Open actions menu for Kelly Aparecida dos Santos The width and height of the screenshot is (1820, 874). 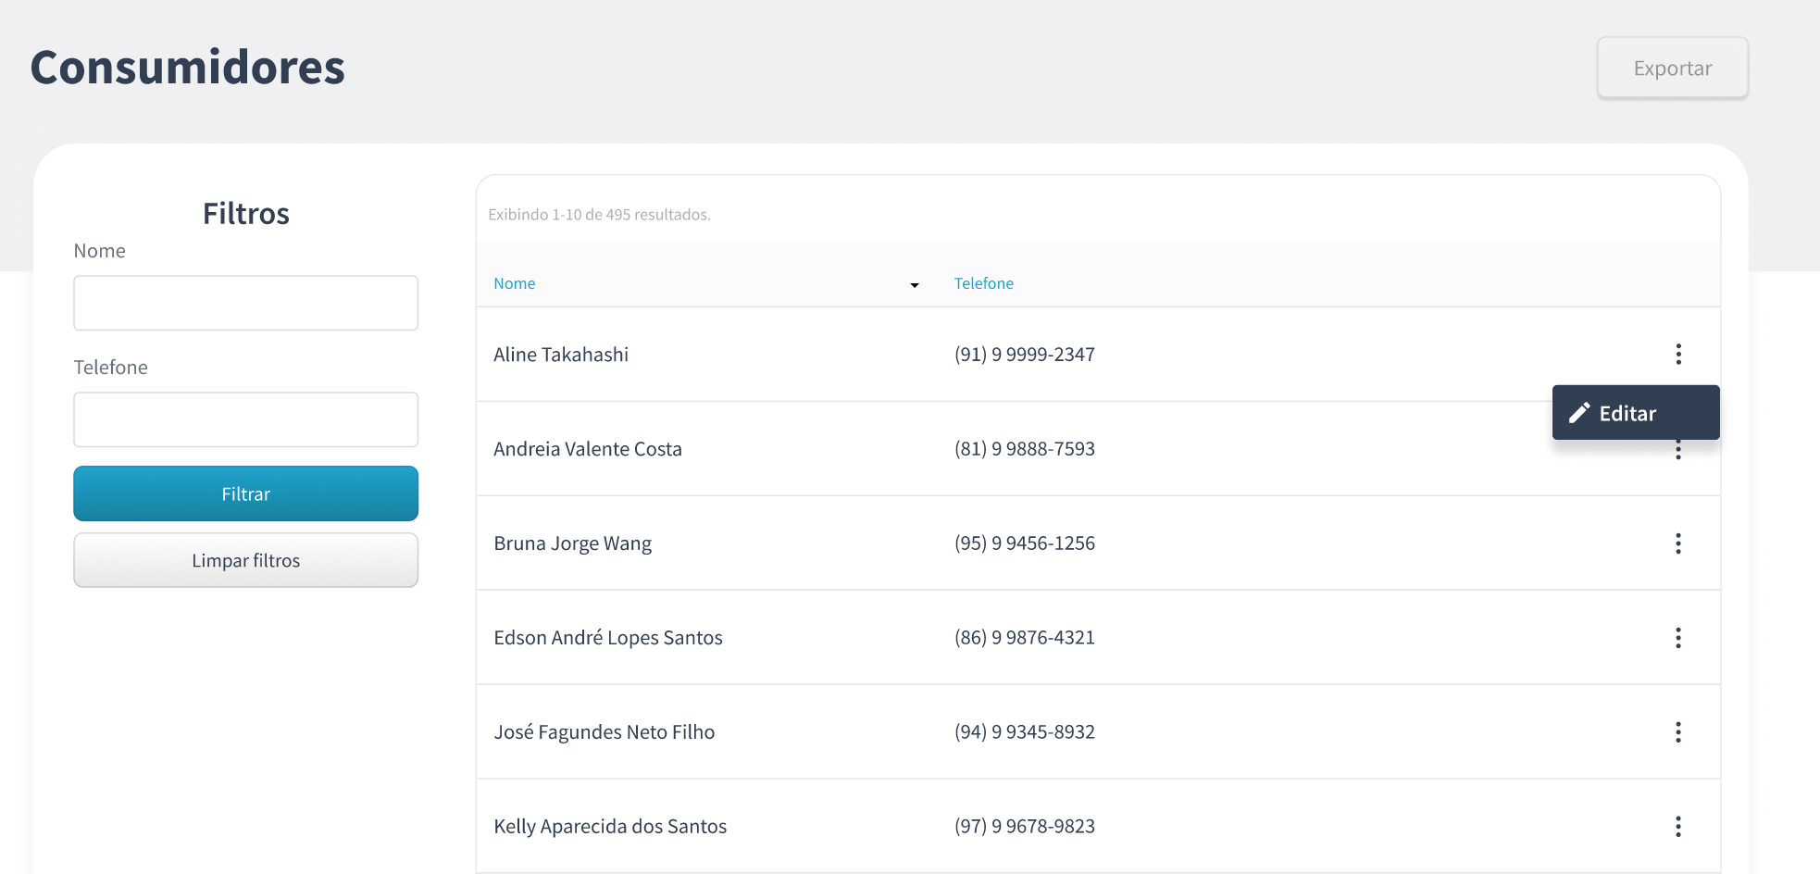point(1677,827)
